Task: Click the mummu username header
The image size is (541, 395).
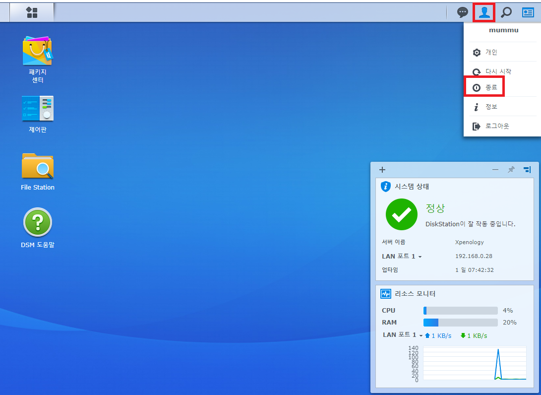Action: [503, 30]
